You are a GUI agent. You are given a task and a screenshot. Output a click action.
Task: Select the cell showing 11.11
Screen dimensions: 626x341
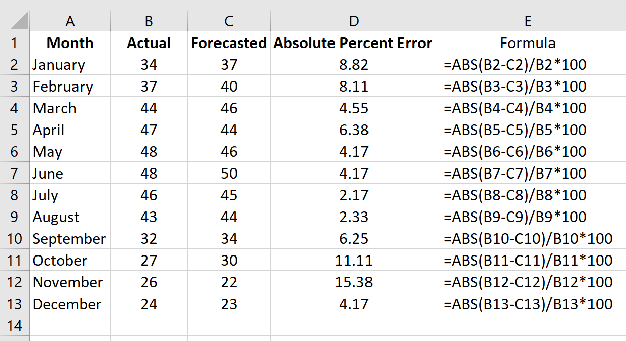[353, 260]
